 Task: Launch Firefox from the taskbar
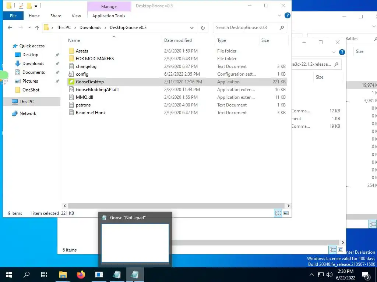81,275
